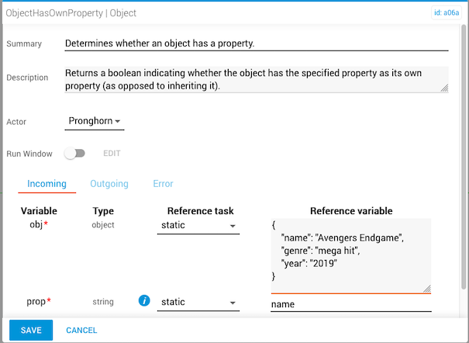The height and width of the screenshot is (343, 469).
Task: Toggle the Run Window switch
Action: [x=74, y=154]
